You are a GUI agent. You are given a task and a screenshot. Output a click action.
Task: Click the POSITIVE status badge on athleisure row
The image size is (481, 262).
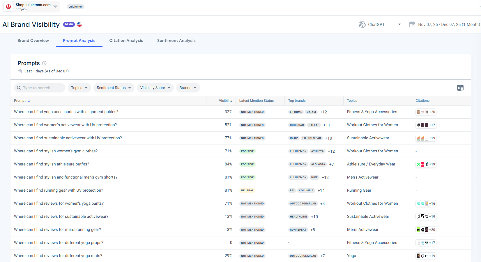(x=247, y=164)
